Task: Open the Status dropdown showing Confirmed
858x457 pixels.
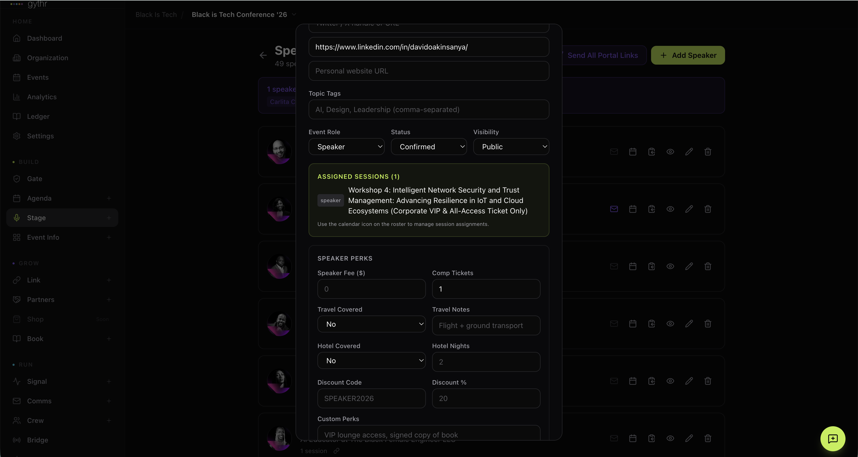Action: coord(429,146)
